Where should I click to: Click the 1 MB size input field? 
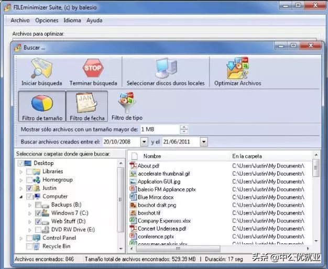tap(160, 129)
